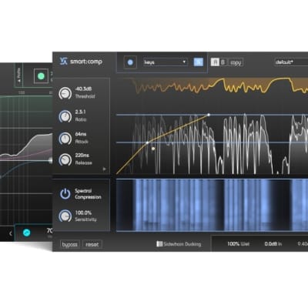308x308 pixels.
Task: Click the 100.0% sensitivity value
Action: tap(83, 213)
